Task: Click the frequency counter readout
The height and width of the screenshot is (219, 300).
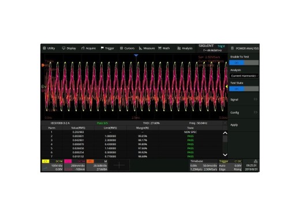Action: [x=212, y=50]
